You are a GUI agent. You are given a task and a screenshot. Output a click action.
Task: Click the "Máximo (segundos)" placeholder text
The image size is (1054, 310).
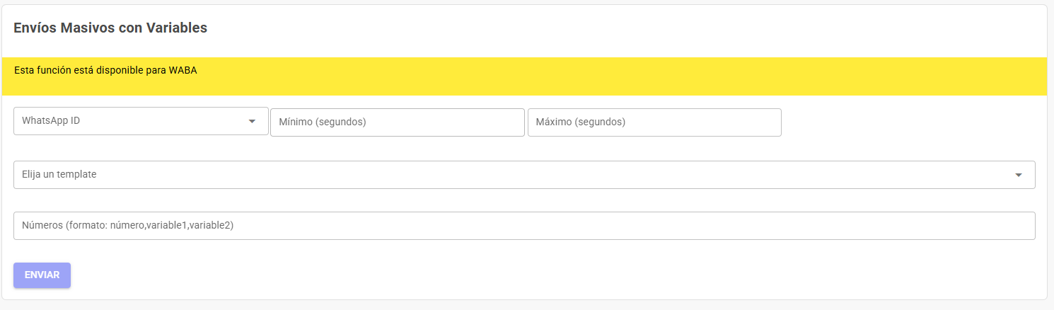[x=581, y=122]
